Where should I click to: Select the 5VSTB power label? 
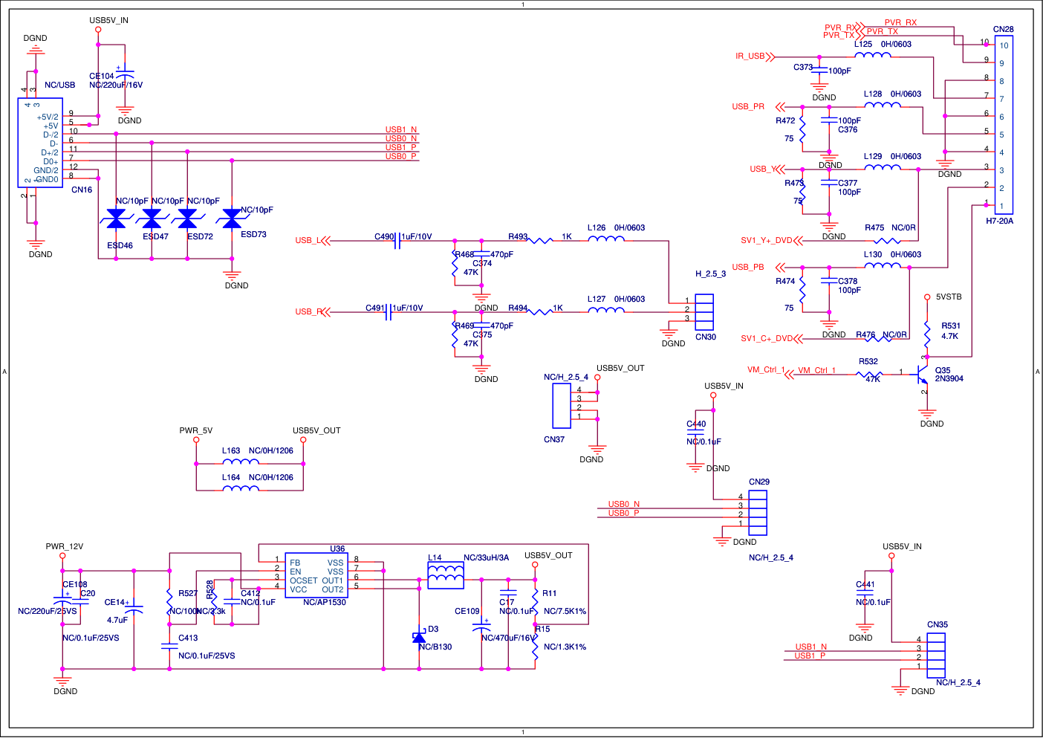pyautogui.click(x=949, y=297)
